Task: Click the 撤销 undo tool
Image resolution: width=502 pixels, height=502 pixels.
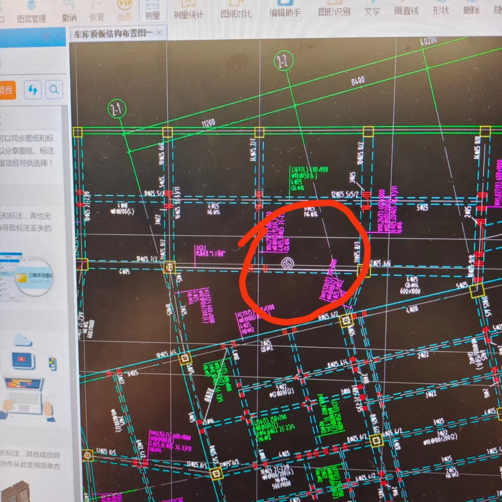Action: click(69, 12)
